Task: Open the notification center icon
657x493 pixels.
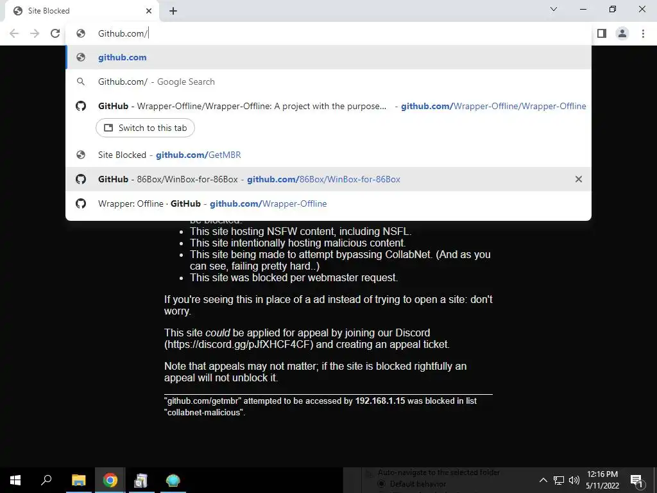Action: tap(637, 480)
